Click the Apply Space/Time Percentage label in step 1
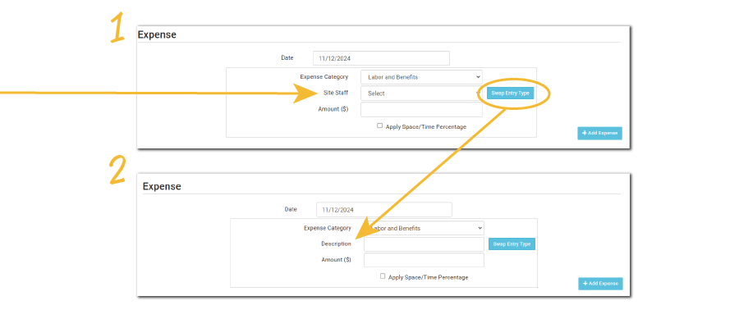739x328 pixels. (x=425, y=126)
